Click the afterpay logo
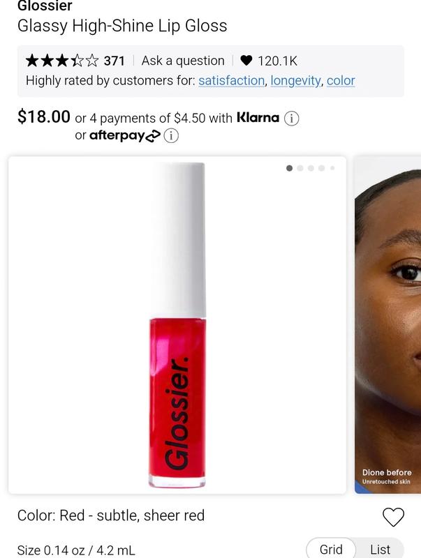 [x=125, y=135]
